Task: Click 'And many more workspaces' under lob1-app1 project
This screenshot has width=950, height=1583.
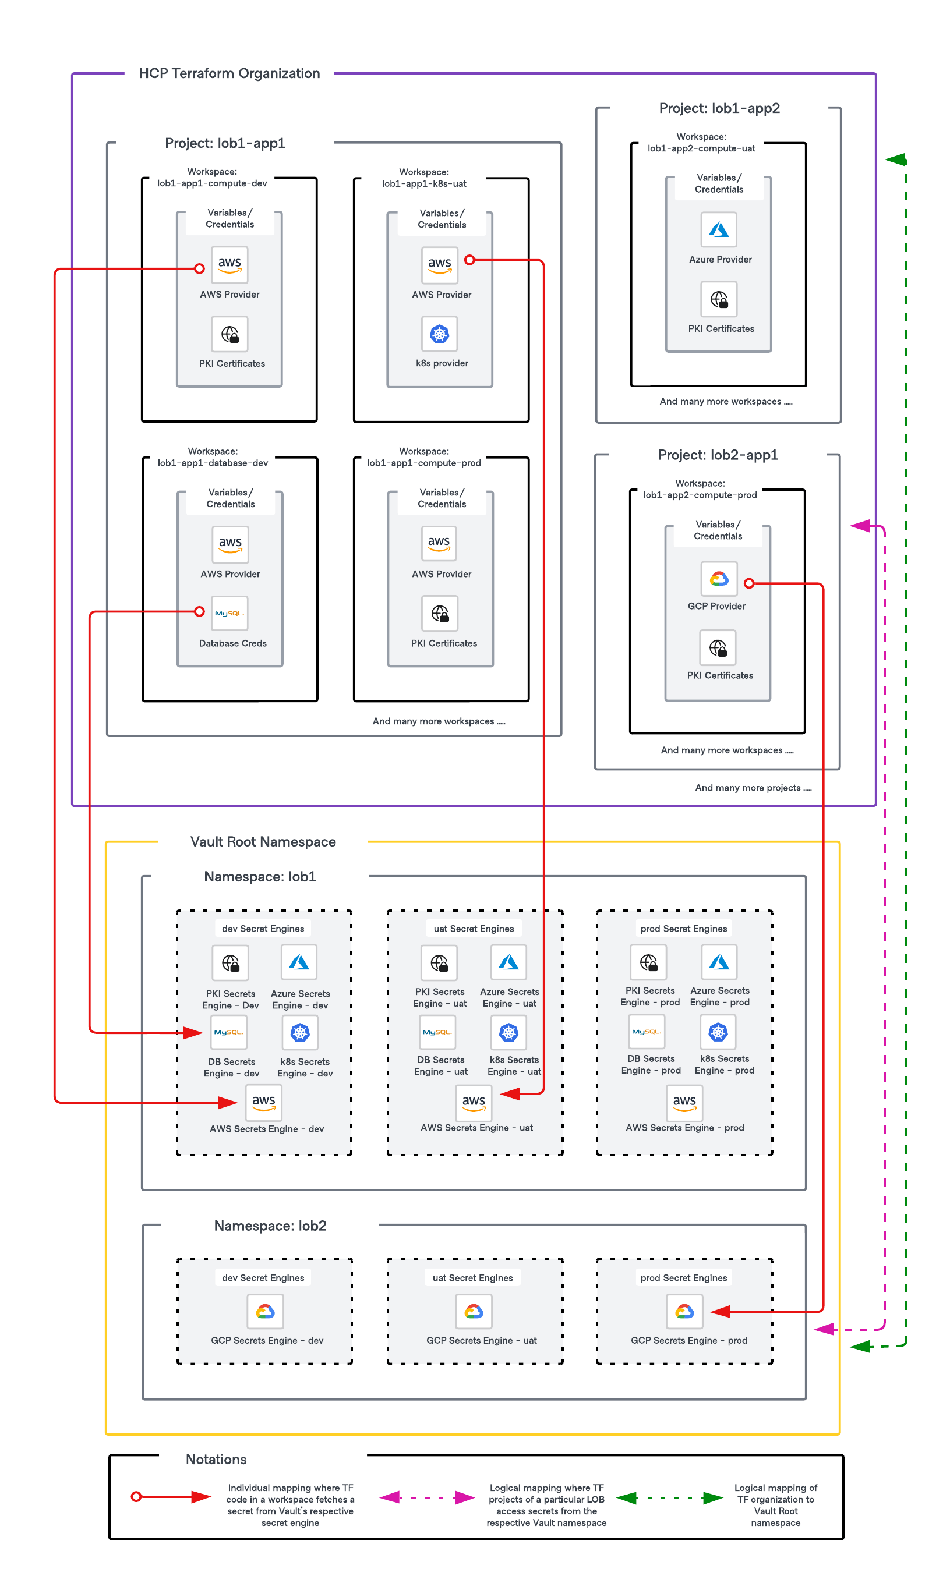Action: pyautogui.click(x=439, y=721)
